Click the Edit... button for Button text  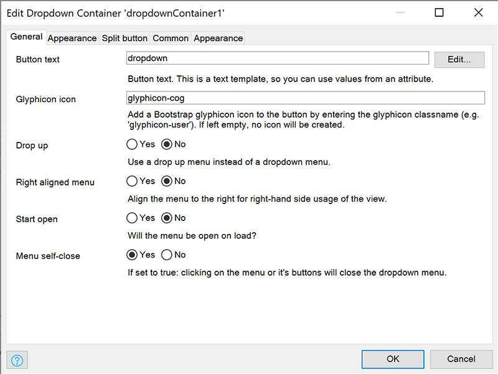coord(459,60)
